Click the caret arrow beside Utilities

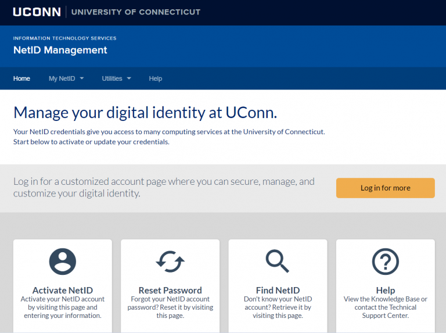(129, 78)
